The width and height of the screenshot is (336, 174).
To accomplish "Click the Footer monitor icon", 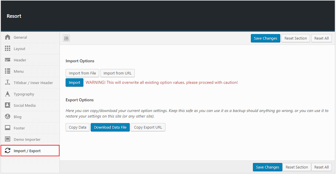I will coord(8,128).
